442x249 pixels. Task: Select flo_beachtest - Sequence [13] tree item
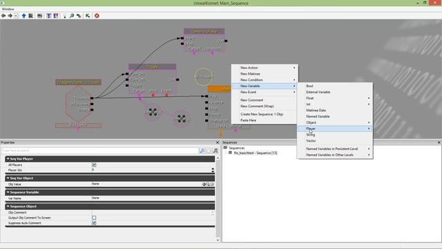pos(256,153)
